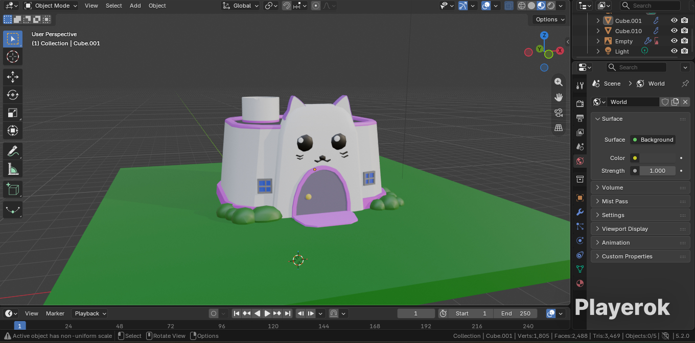Select the Annotate pencil tool
The image size is (695, 343).
(x=13, y=151)
